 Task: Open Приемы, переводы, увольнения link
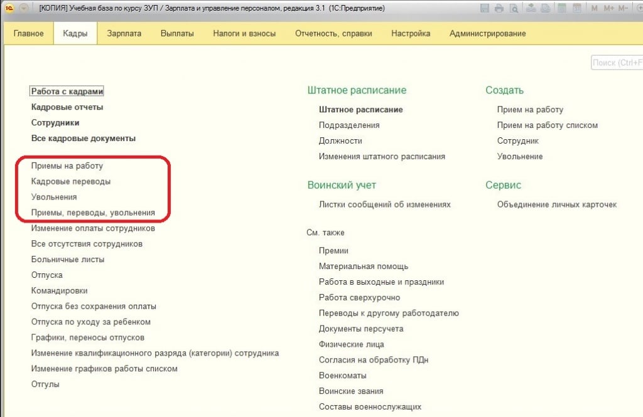click(93, 213)
